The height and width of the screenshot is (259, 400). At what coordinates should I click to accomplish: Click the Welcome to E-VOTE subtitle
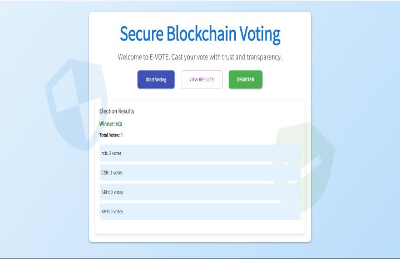(x=200, y=57)
